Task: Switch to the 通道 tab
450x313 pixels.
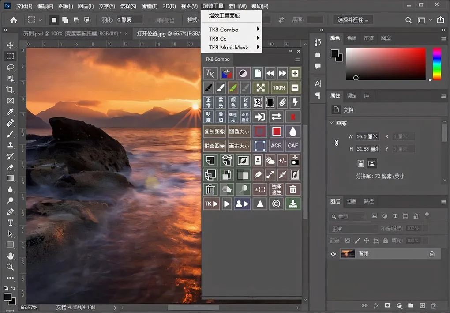Action: [x=352, y=201]
